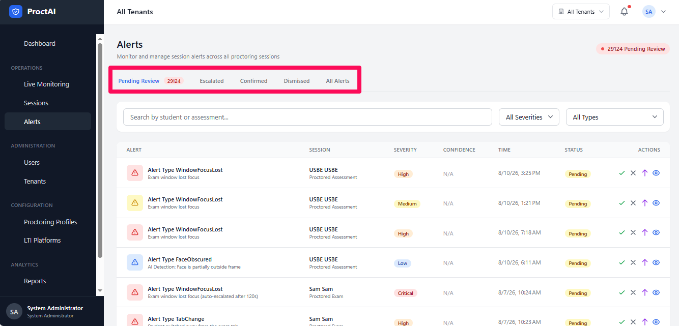View details of the 1:21 PM alert

pyautogui.click(x=656, y=203)
